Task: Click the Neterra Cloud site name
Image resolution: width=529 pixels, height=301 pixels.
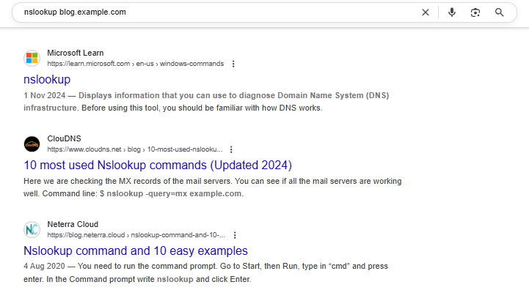Action: click(x=73, y=224)
